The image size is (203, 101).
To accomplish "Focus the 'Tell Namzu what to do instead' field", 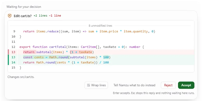I will (x=134, y=85).
